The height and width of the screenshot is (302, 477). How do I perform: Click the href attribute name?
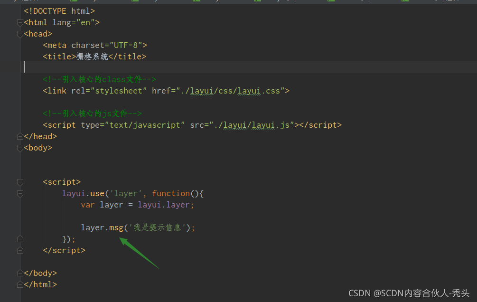click(x=161, y=91)
